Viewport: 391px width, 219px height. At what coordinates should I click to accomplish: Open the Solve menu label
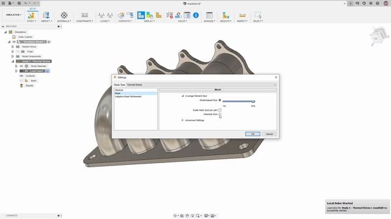pos(182,21)
